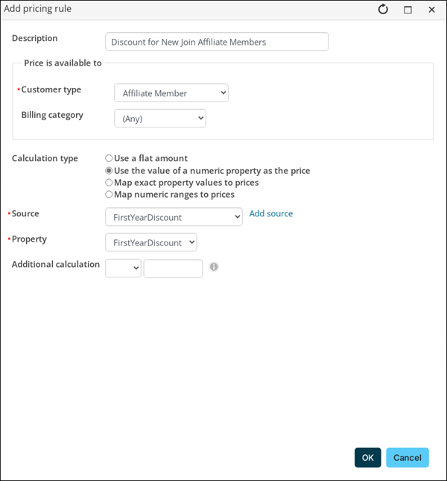Close the Add pricing rule dialog
Screen dimensions: 447x481
(x=431, y=10)
